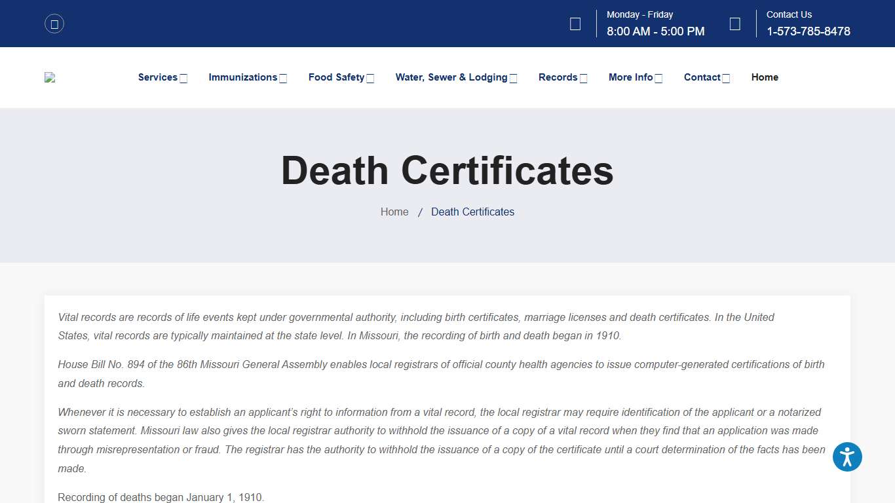Click the Death Certificates breadcrumb
The width and height of the screenshot is (895, 503).
click(472, 212)
